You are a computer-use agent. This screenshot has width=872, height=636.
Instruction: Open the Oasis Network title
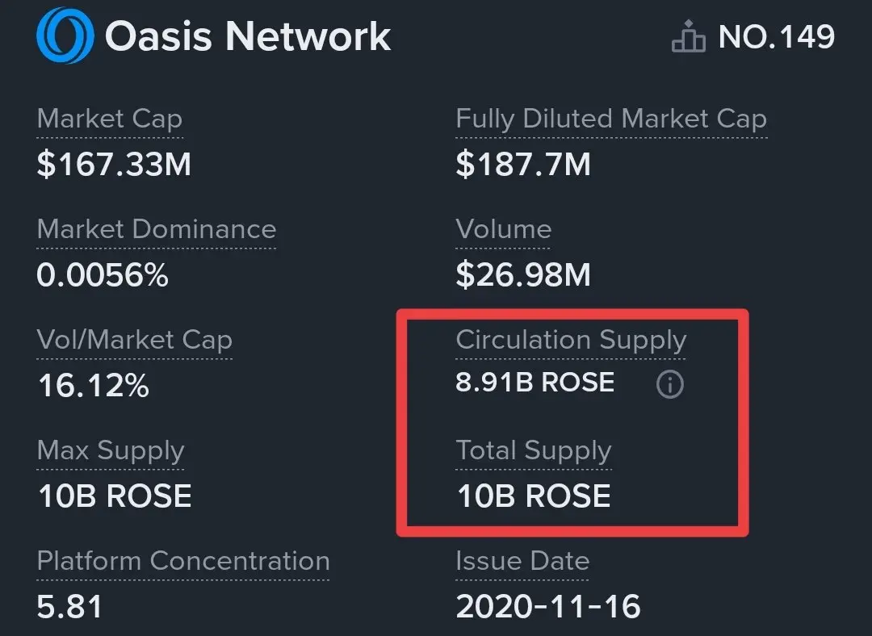(x=248, y=37)
